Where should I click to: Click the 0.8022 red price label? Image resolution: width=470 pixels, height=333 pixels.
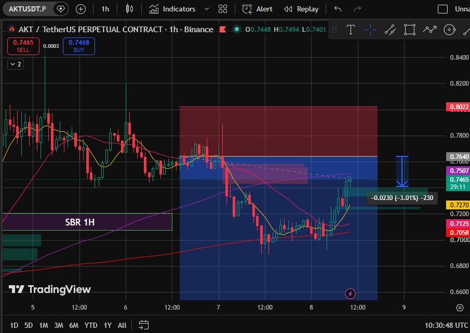(458, 106)
